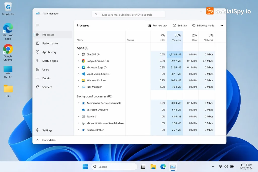Open the hamburger navigation menu
Screen dimensions: 258x172
[x=38, y=25]
